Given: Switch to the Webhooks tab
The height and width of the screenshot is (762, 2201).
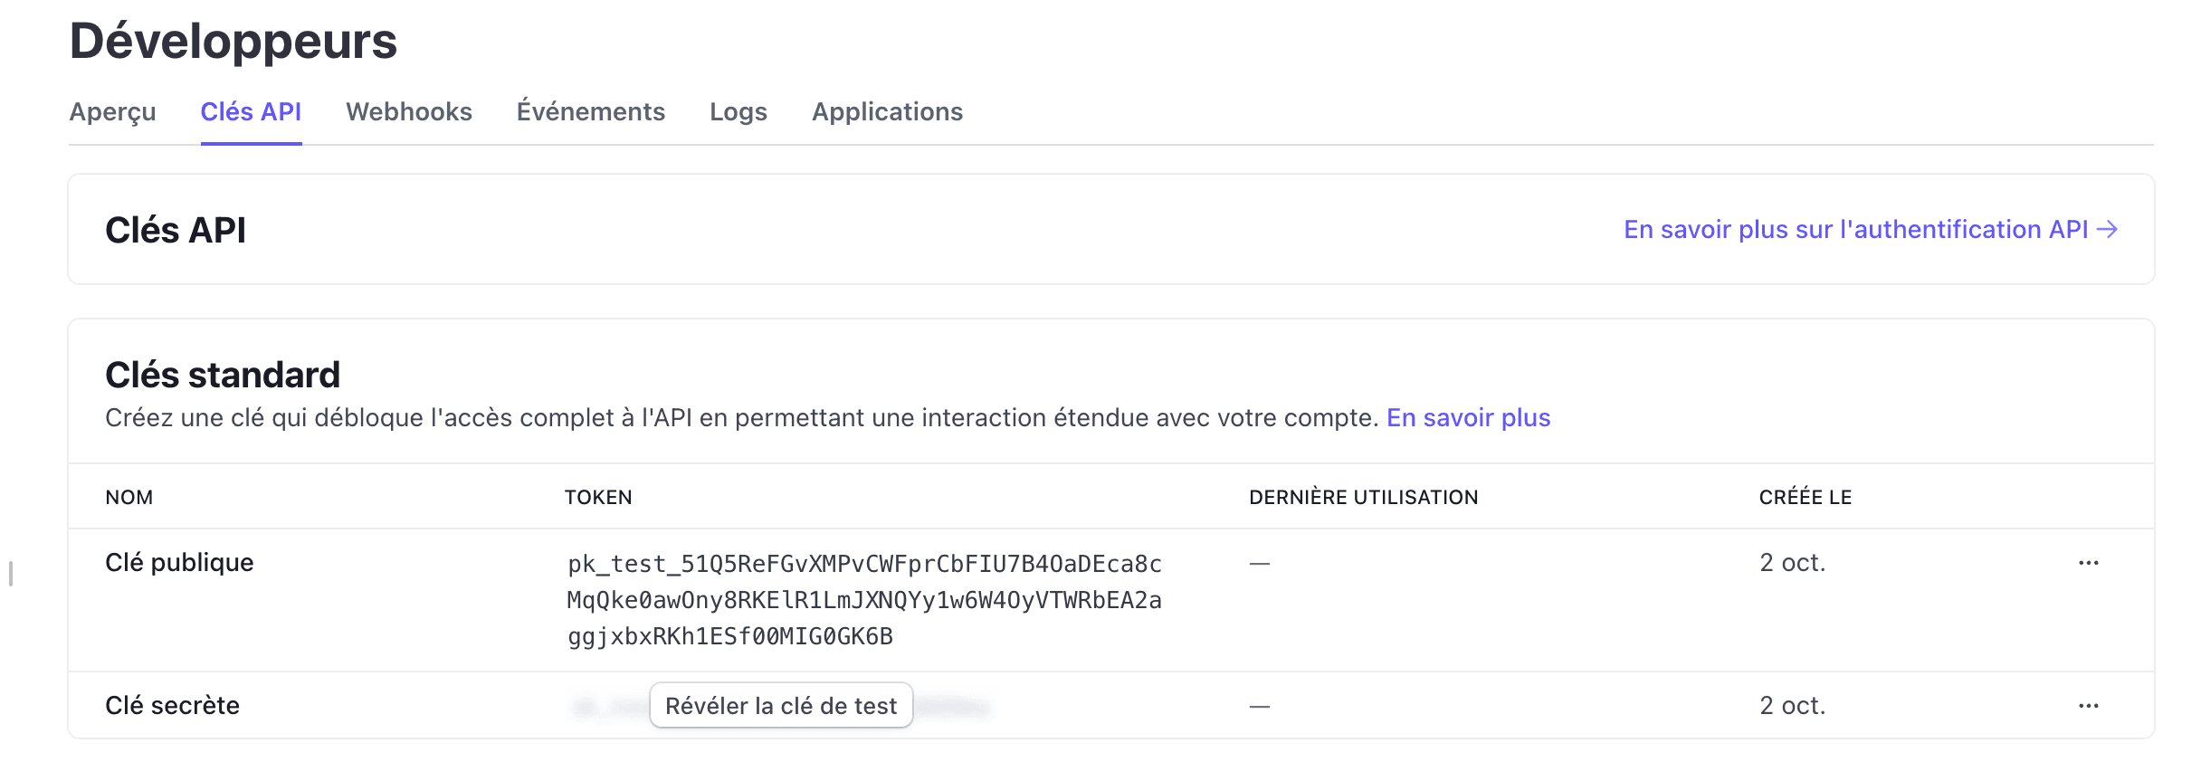Looking at the screenshot, I should point(408,111).
